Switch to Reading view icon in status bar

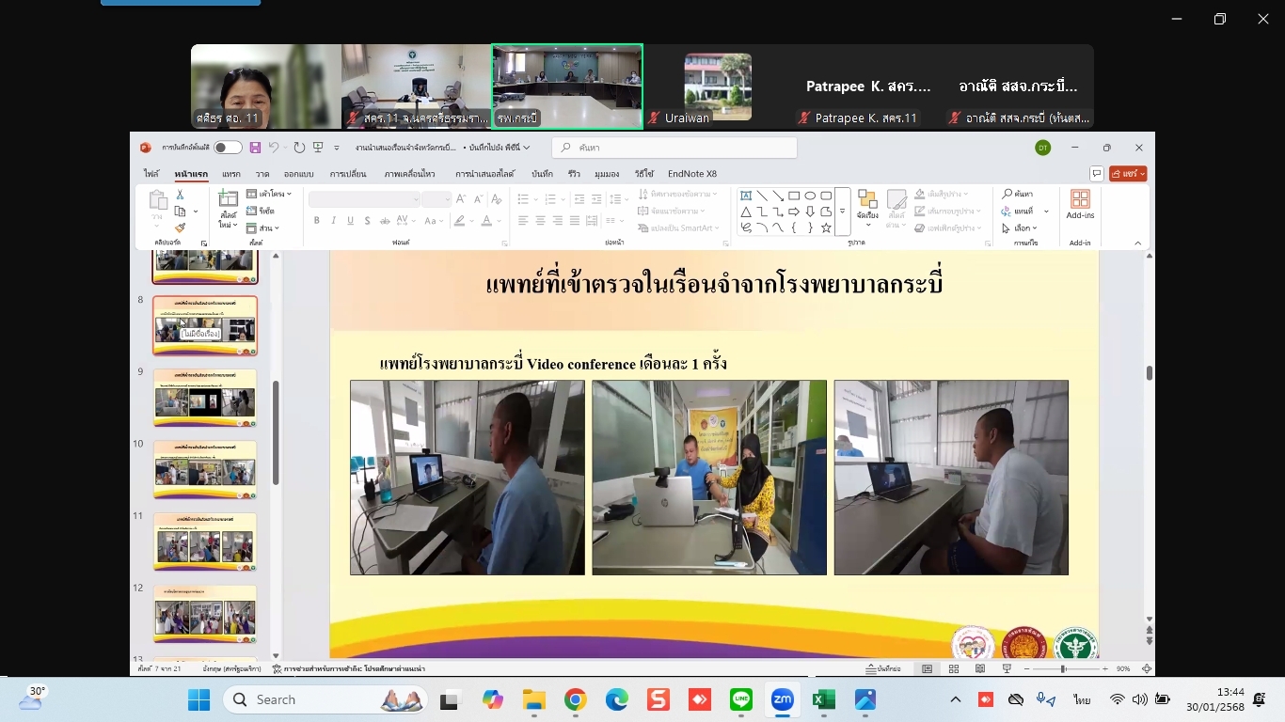point(980,668)
